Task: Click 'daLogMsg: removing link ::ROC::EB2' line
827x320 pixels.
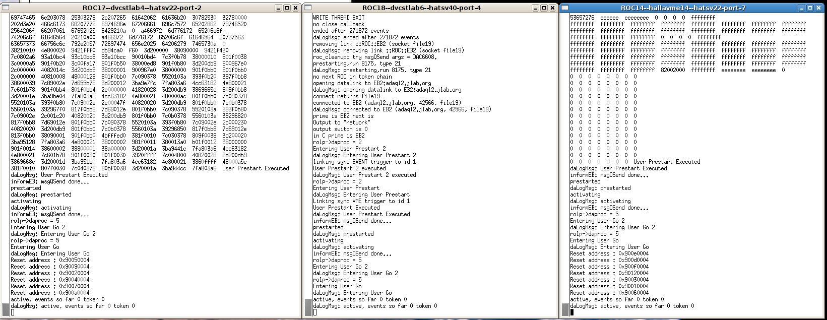Action: click(389, 50)
